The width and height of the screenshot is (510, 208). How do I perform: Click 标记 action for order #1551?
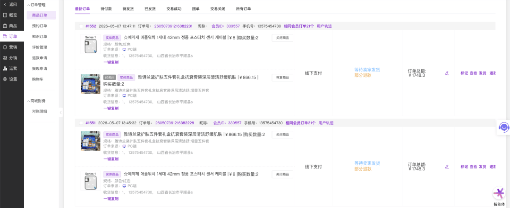coord(464,167)
